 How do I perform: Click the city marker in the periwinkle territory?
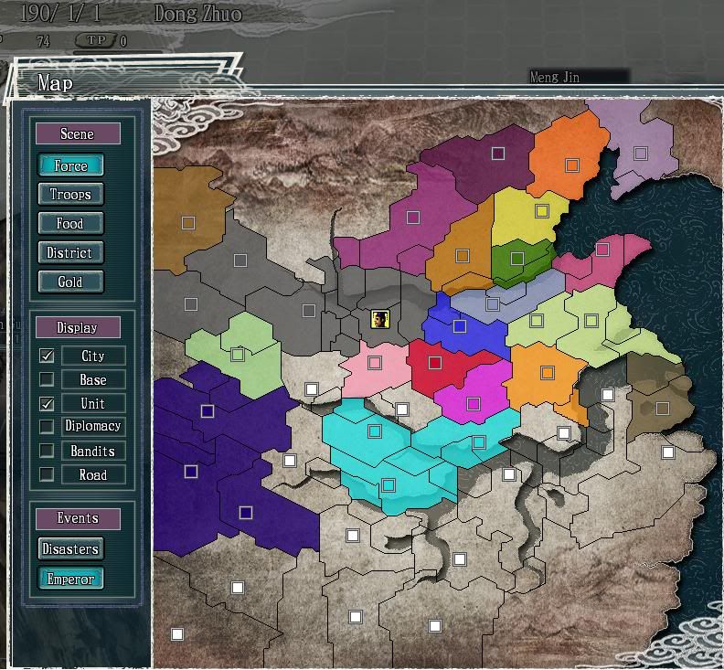tap(493, 304)
